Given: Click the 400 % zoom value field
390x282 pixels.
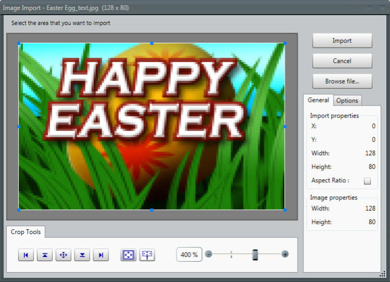Looking at the screenshot, I should [189, 255].
